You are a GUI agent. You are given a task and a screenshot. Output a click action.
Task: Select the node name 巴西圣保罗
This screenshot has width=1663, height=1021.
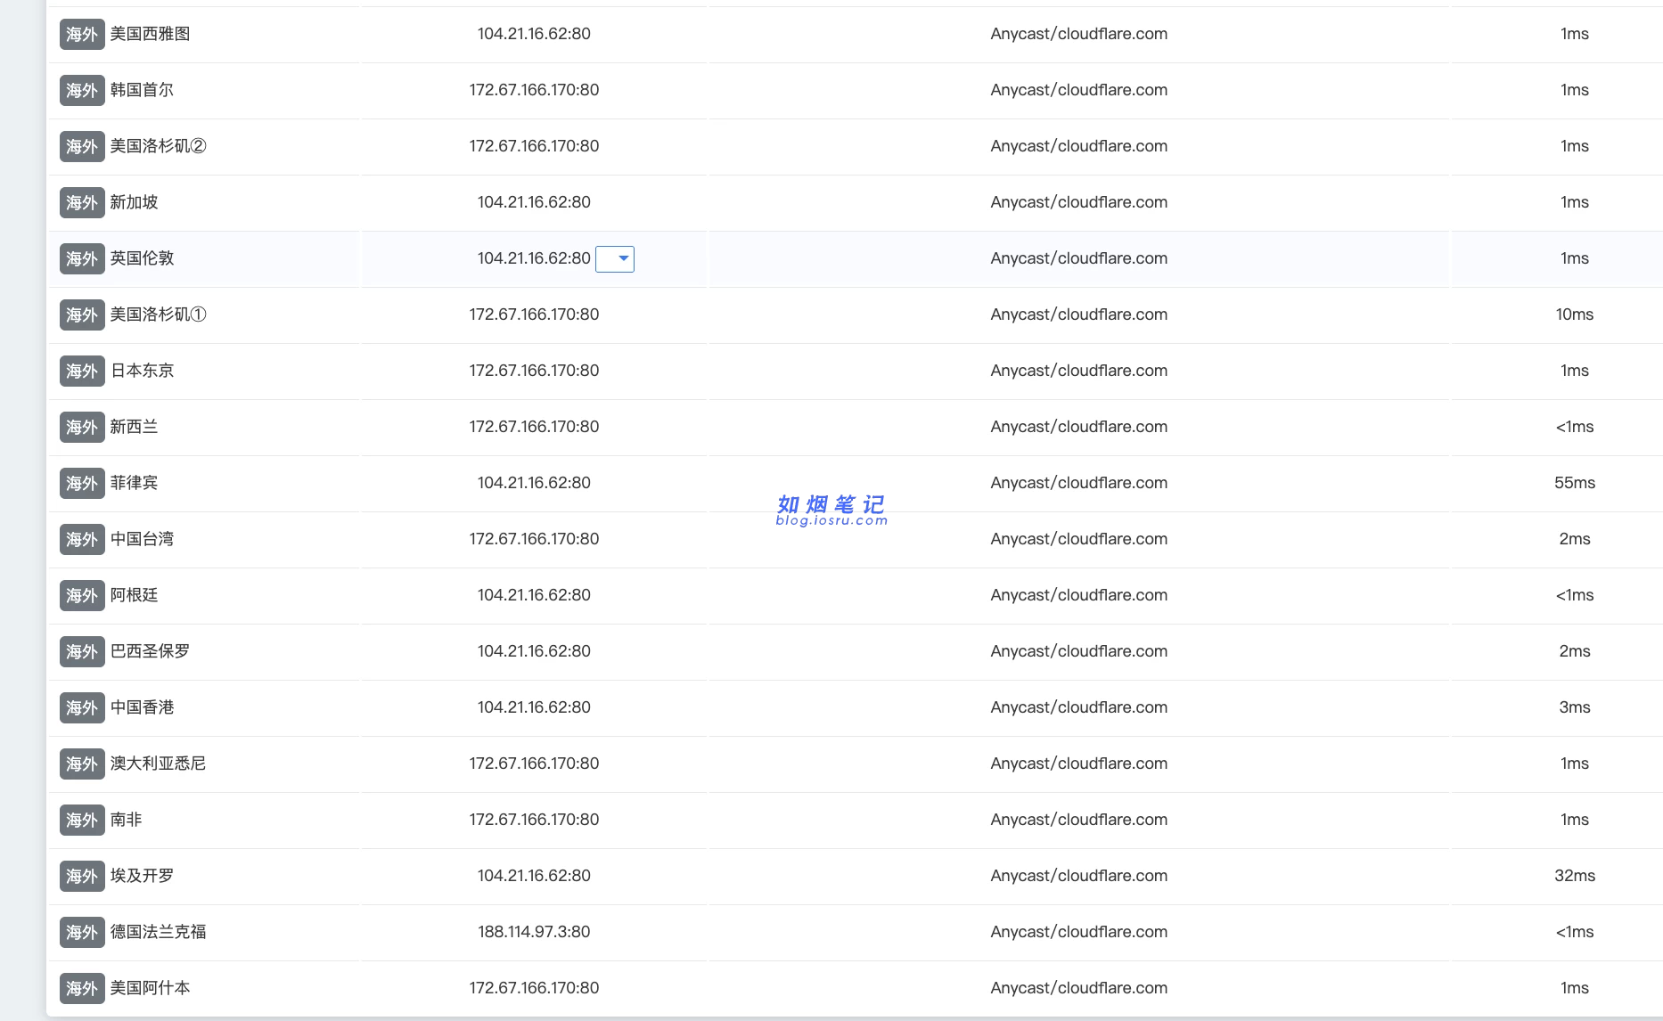coord(150,651)
